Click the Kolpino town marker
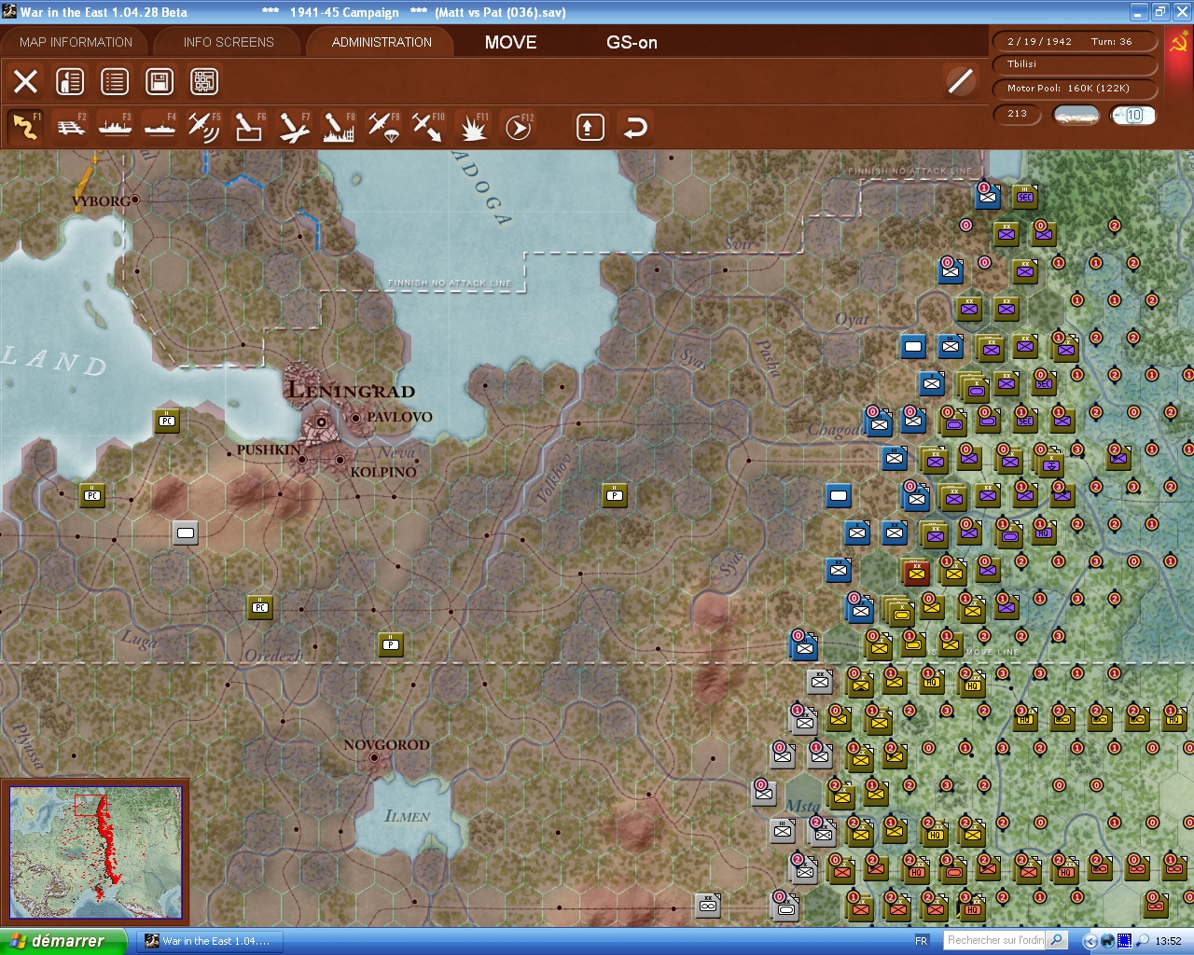Viewport: 1194px width, 955px height. [340, 460]
